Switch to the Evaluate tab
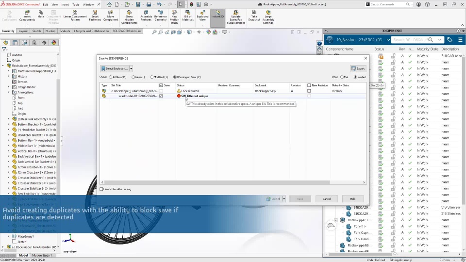 [x=65, y=31]
